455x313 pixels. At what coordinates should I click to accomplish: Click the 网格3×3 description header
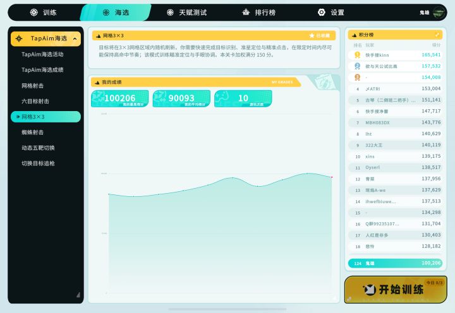(x=214, y=35)
